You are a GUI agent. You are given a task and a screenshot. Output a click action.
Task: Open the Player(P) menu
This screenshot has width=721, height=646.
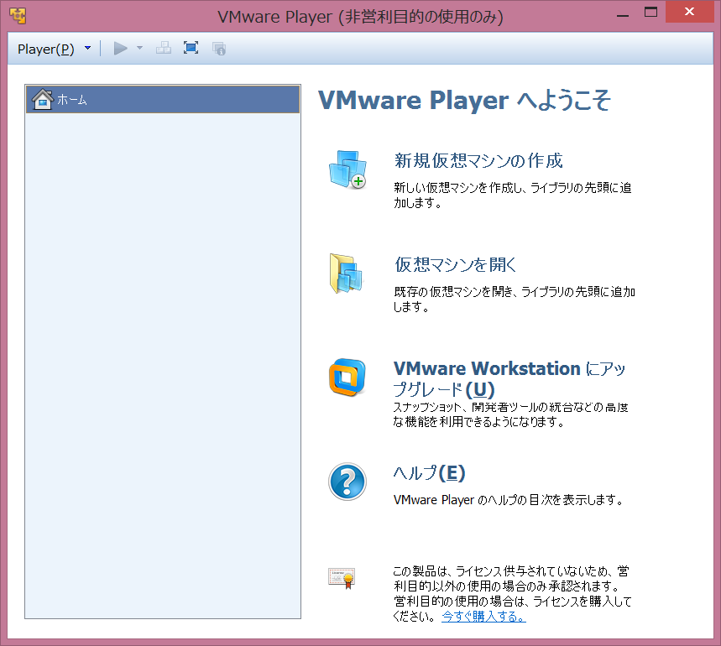45,49
